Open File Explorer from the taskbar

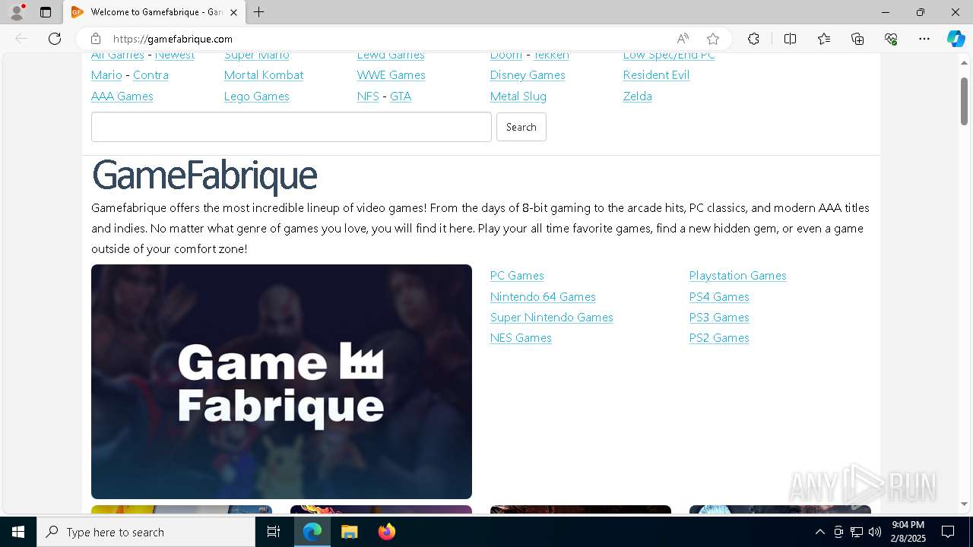click(349, 532)
